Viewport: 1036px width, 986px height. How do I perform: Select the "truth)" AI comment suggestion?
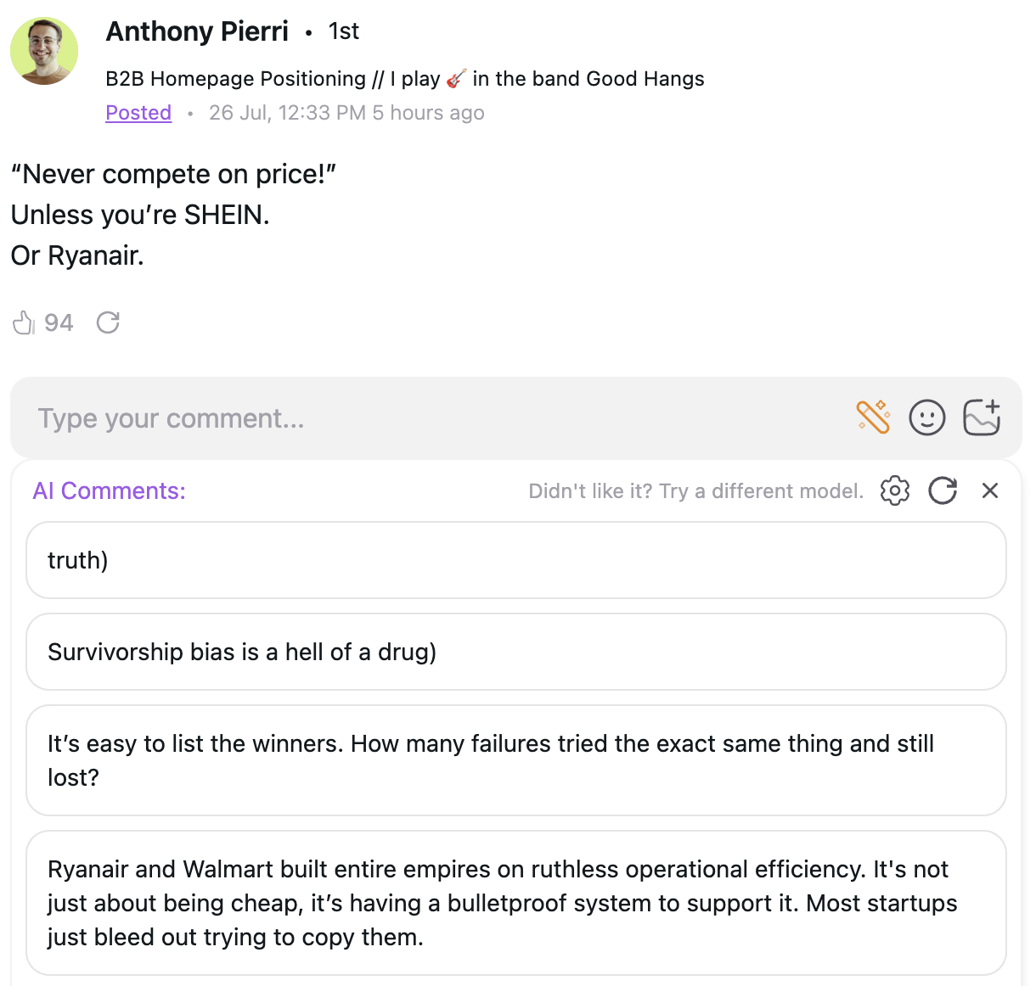pyautogui.click(x=515, y=560)
